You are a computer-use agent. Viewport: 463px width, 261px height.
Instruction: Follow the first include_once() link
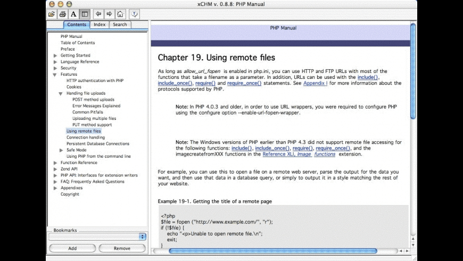point(175,83)
